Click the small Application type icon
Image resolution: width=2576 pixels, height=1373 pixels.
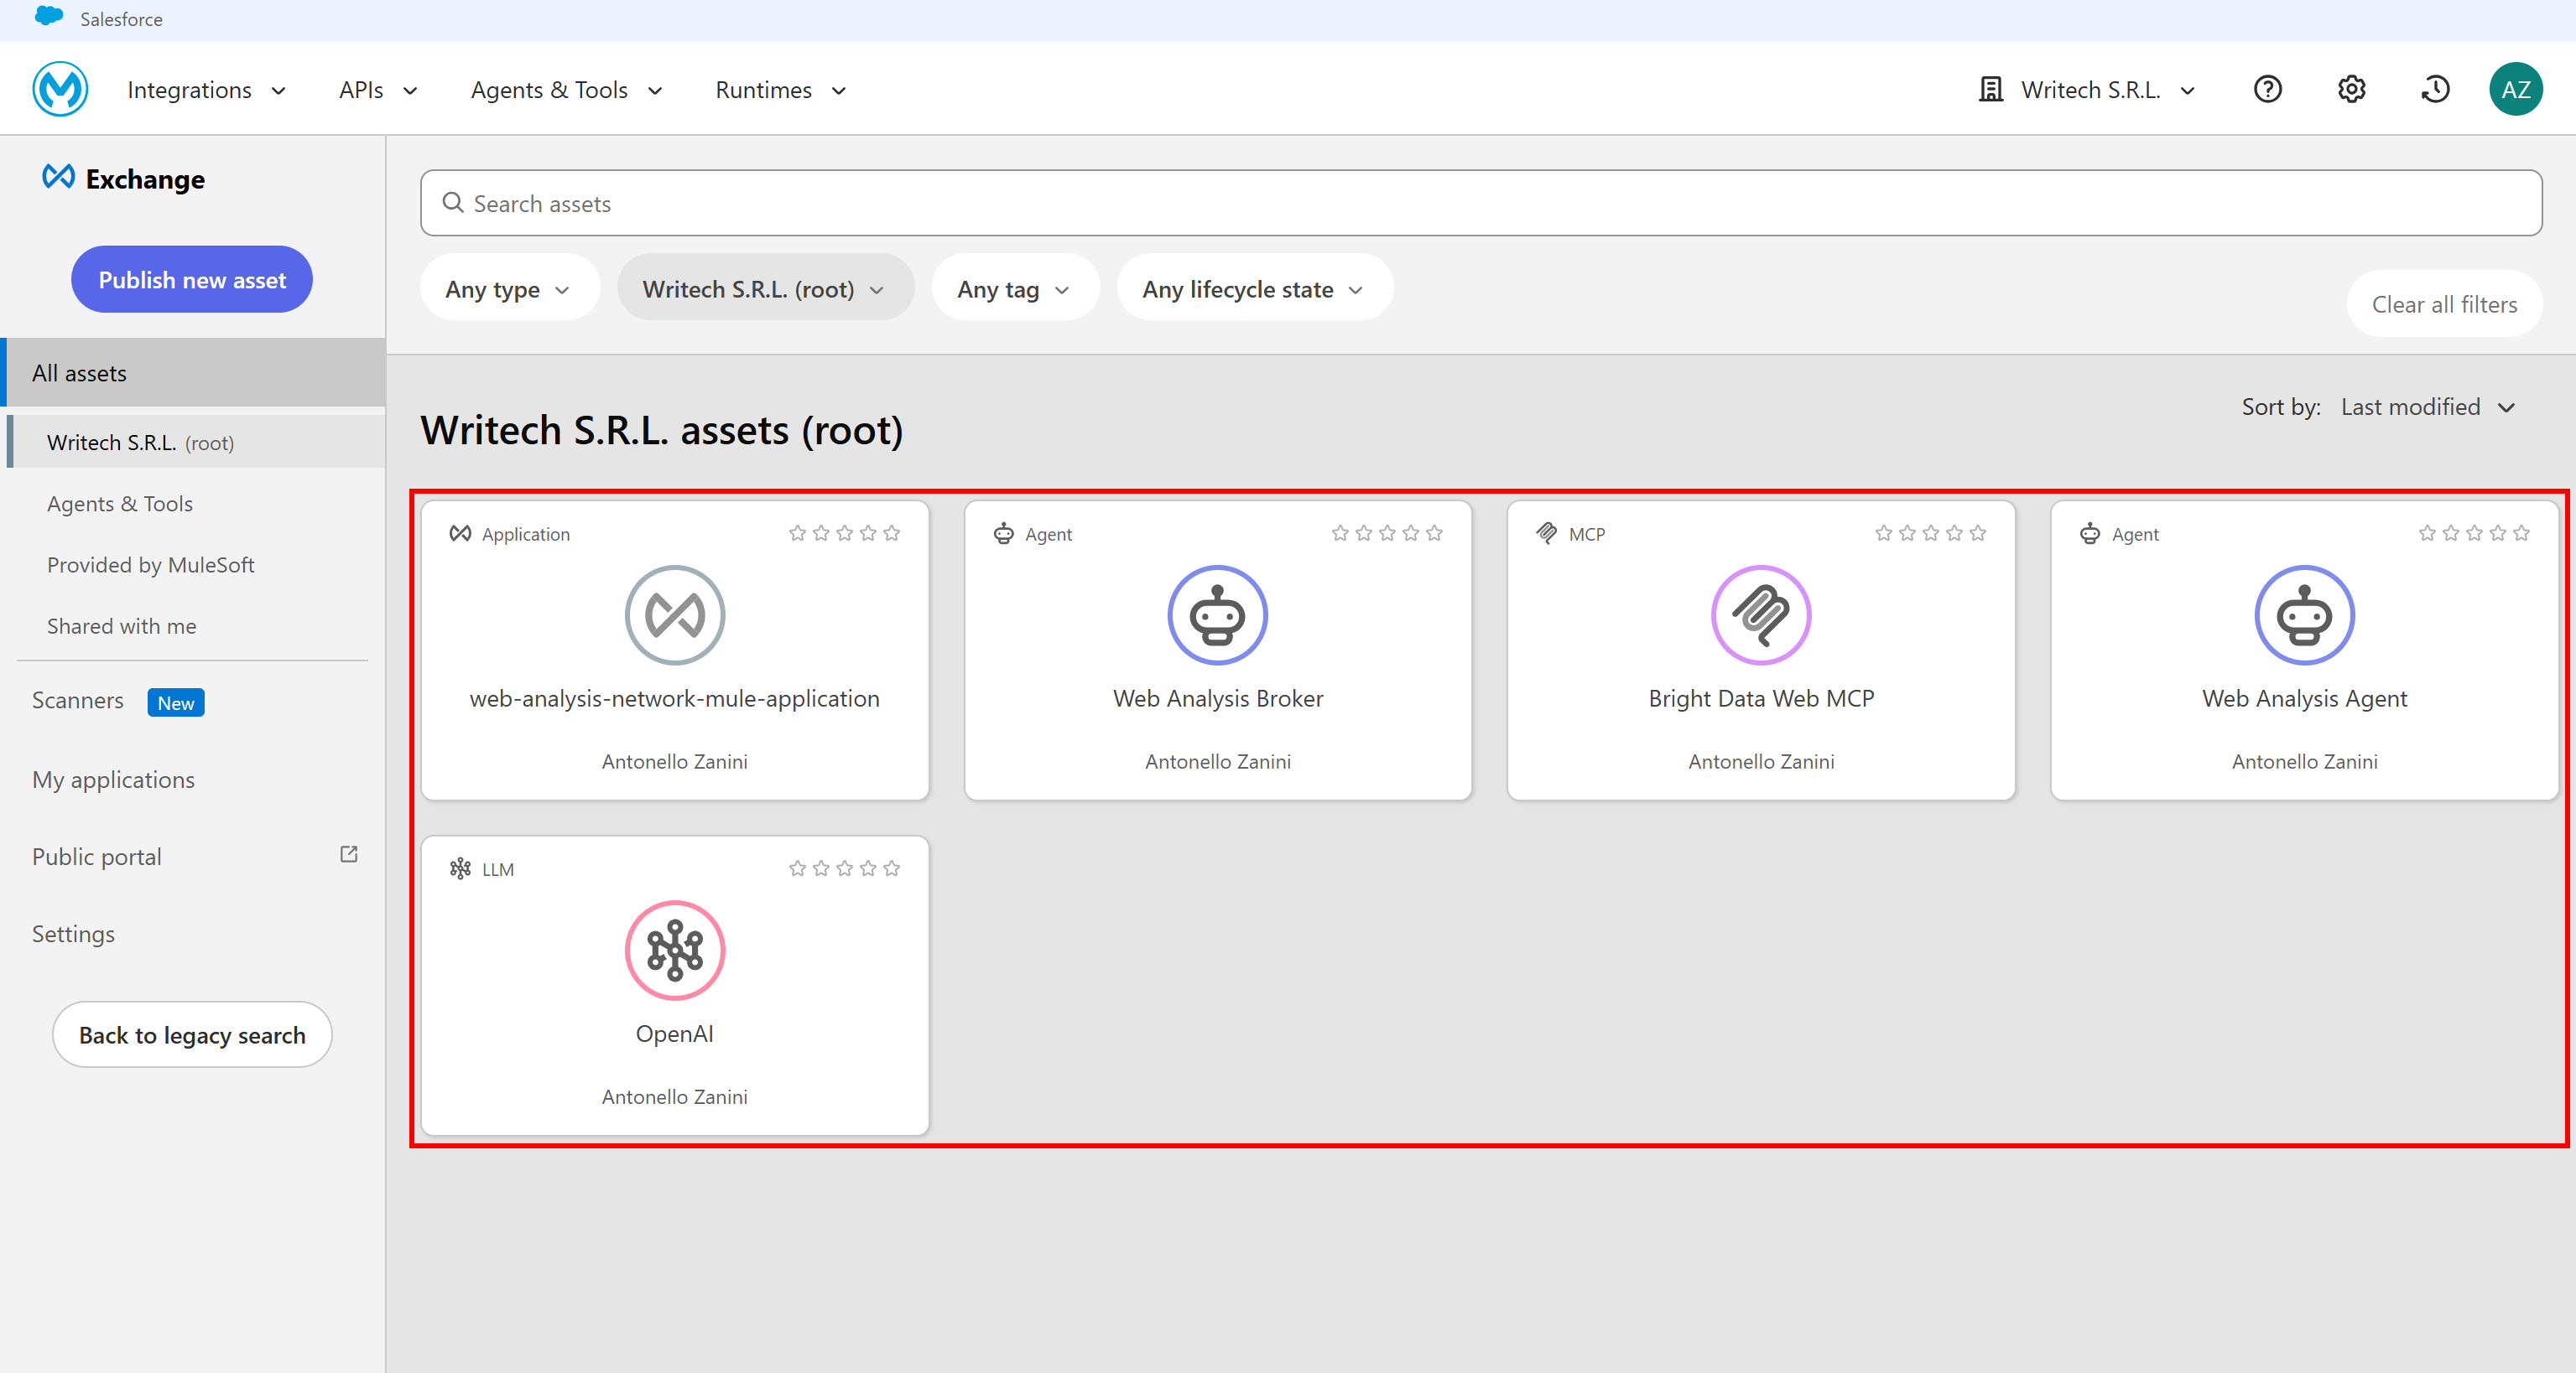(460, 534)
